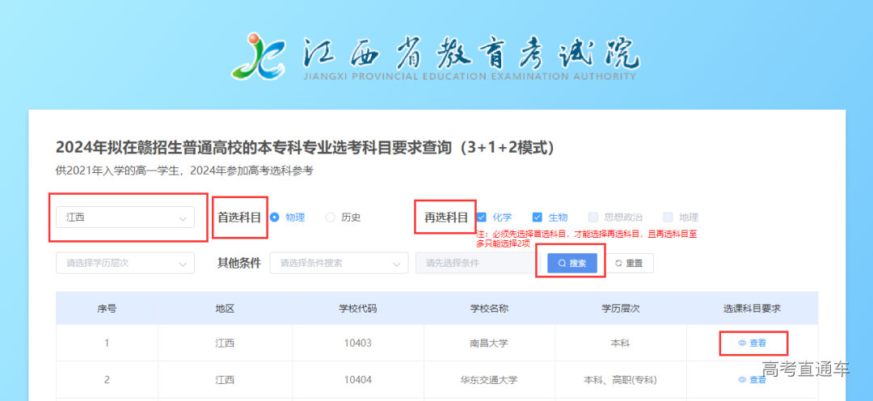Click the refresh icon in 重置 button
873x401 pixels.
(x=619, y=264)
